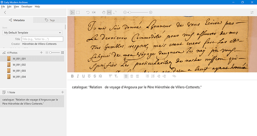Select the arrow pointer tool
This screenshot has height=136, width=257.
72,12
